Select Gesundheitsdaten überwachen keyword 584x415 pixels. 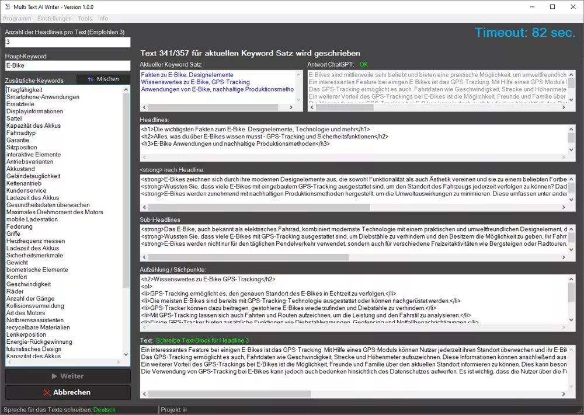tap(48, 205)
